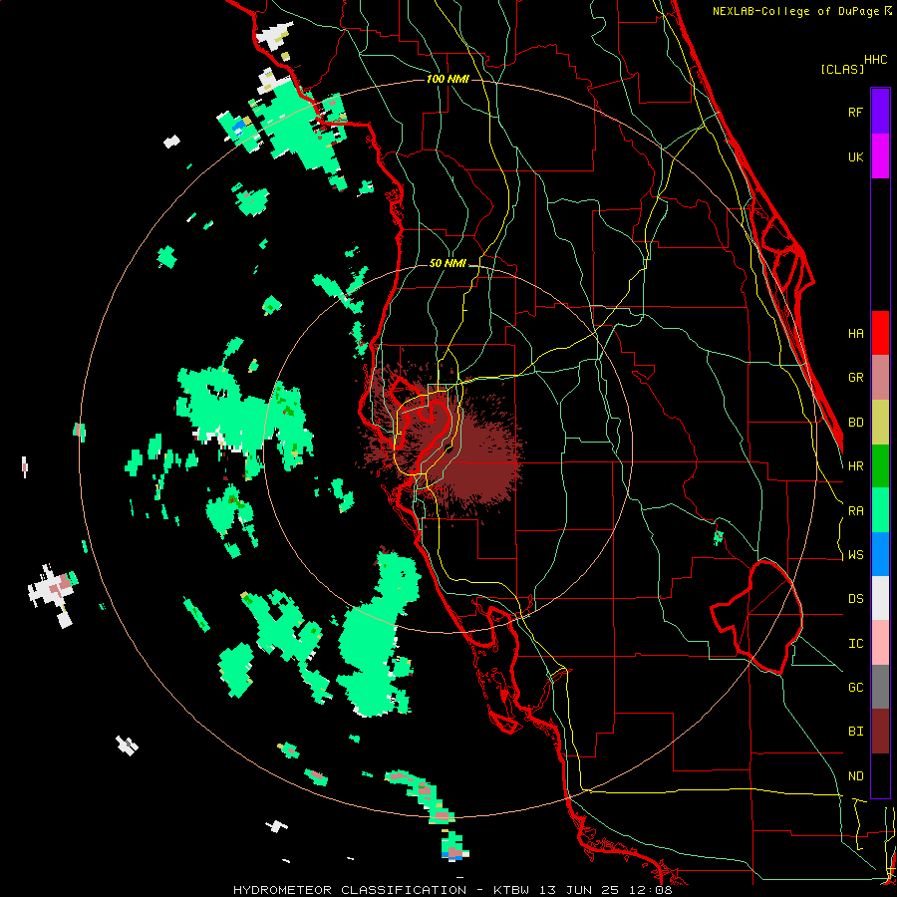Click the UK magenta legend swatch
897x897 pixels.
880,156
